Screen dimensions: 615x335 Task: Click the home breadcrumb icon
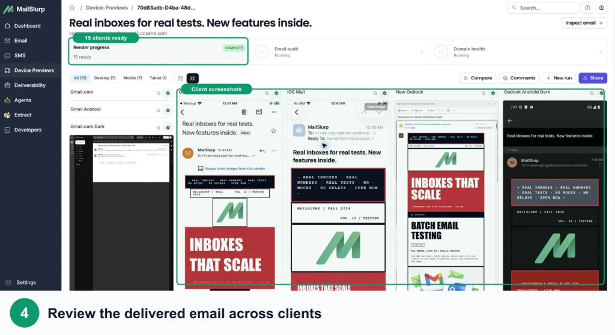(72, 8)
